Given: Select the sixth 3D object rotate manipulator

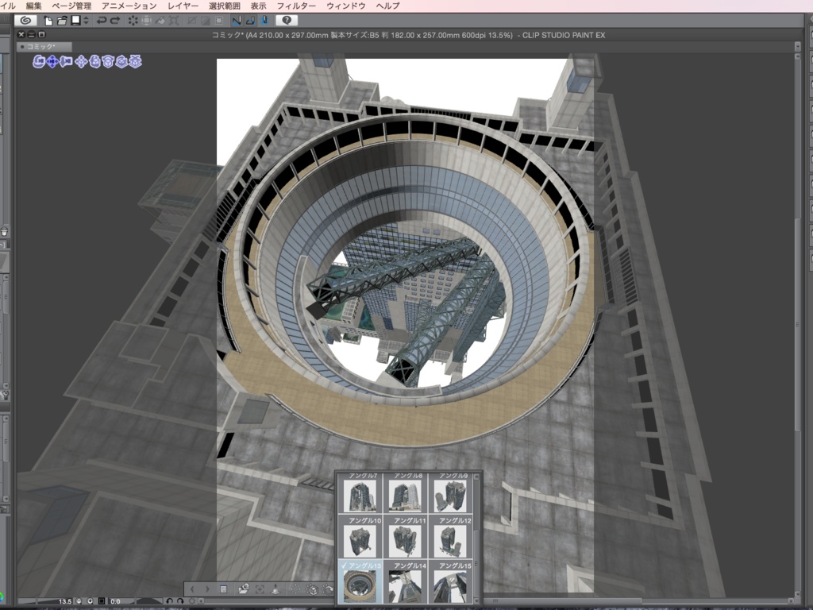Looking at the screenshot, I should (108, 62).
